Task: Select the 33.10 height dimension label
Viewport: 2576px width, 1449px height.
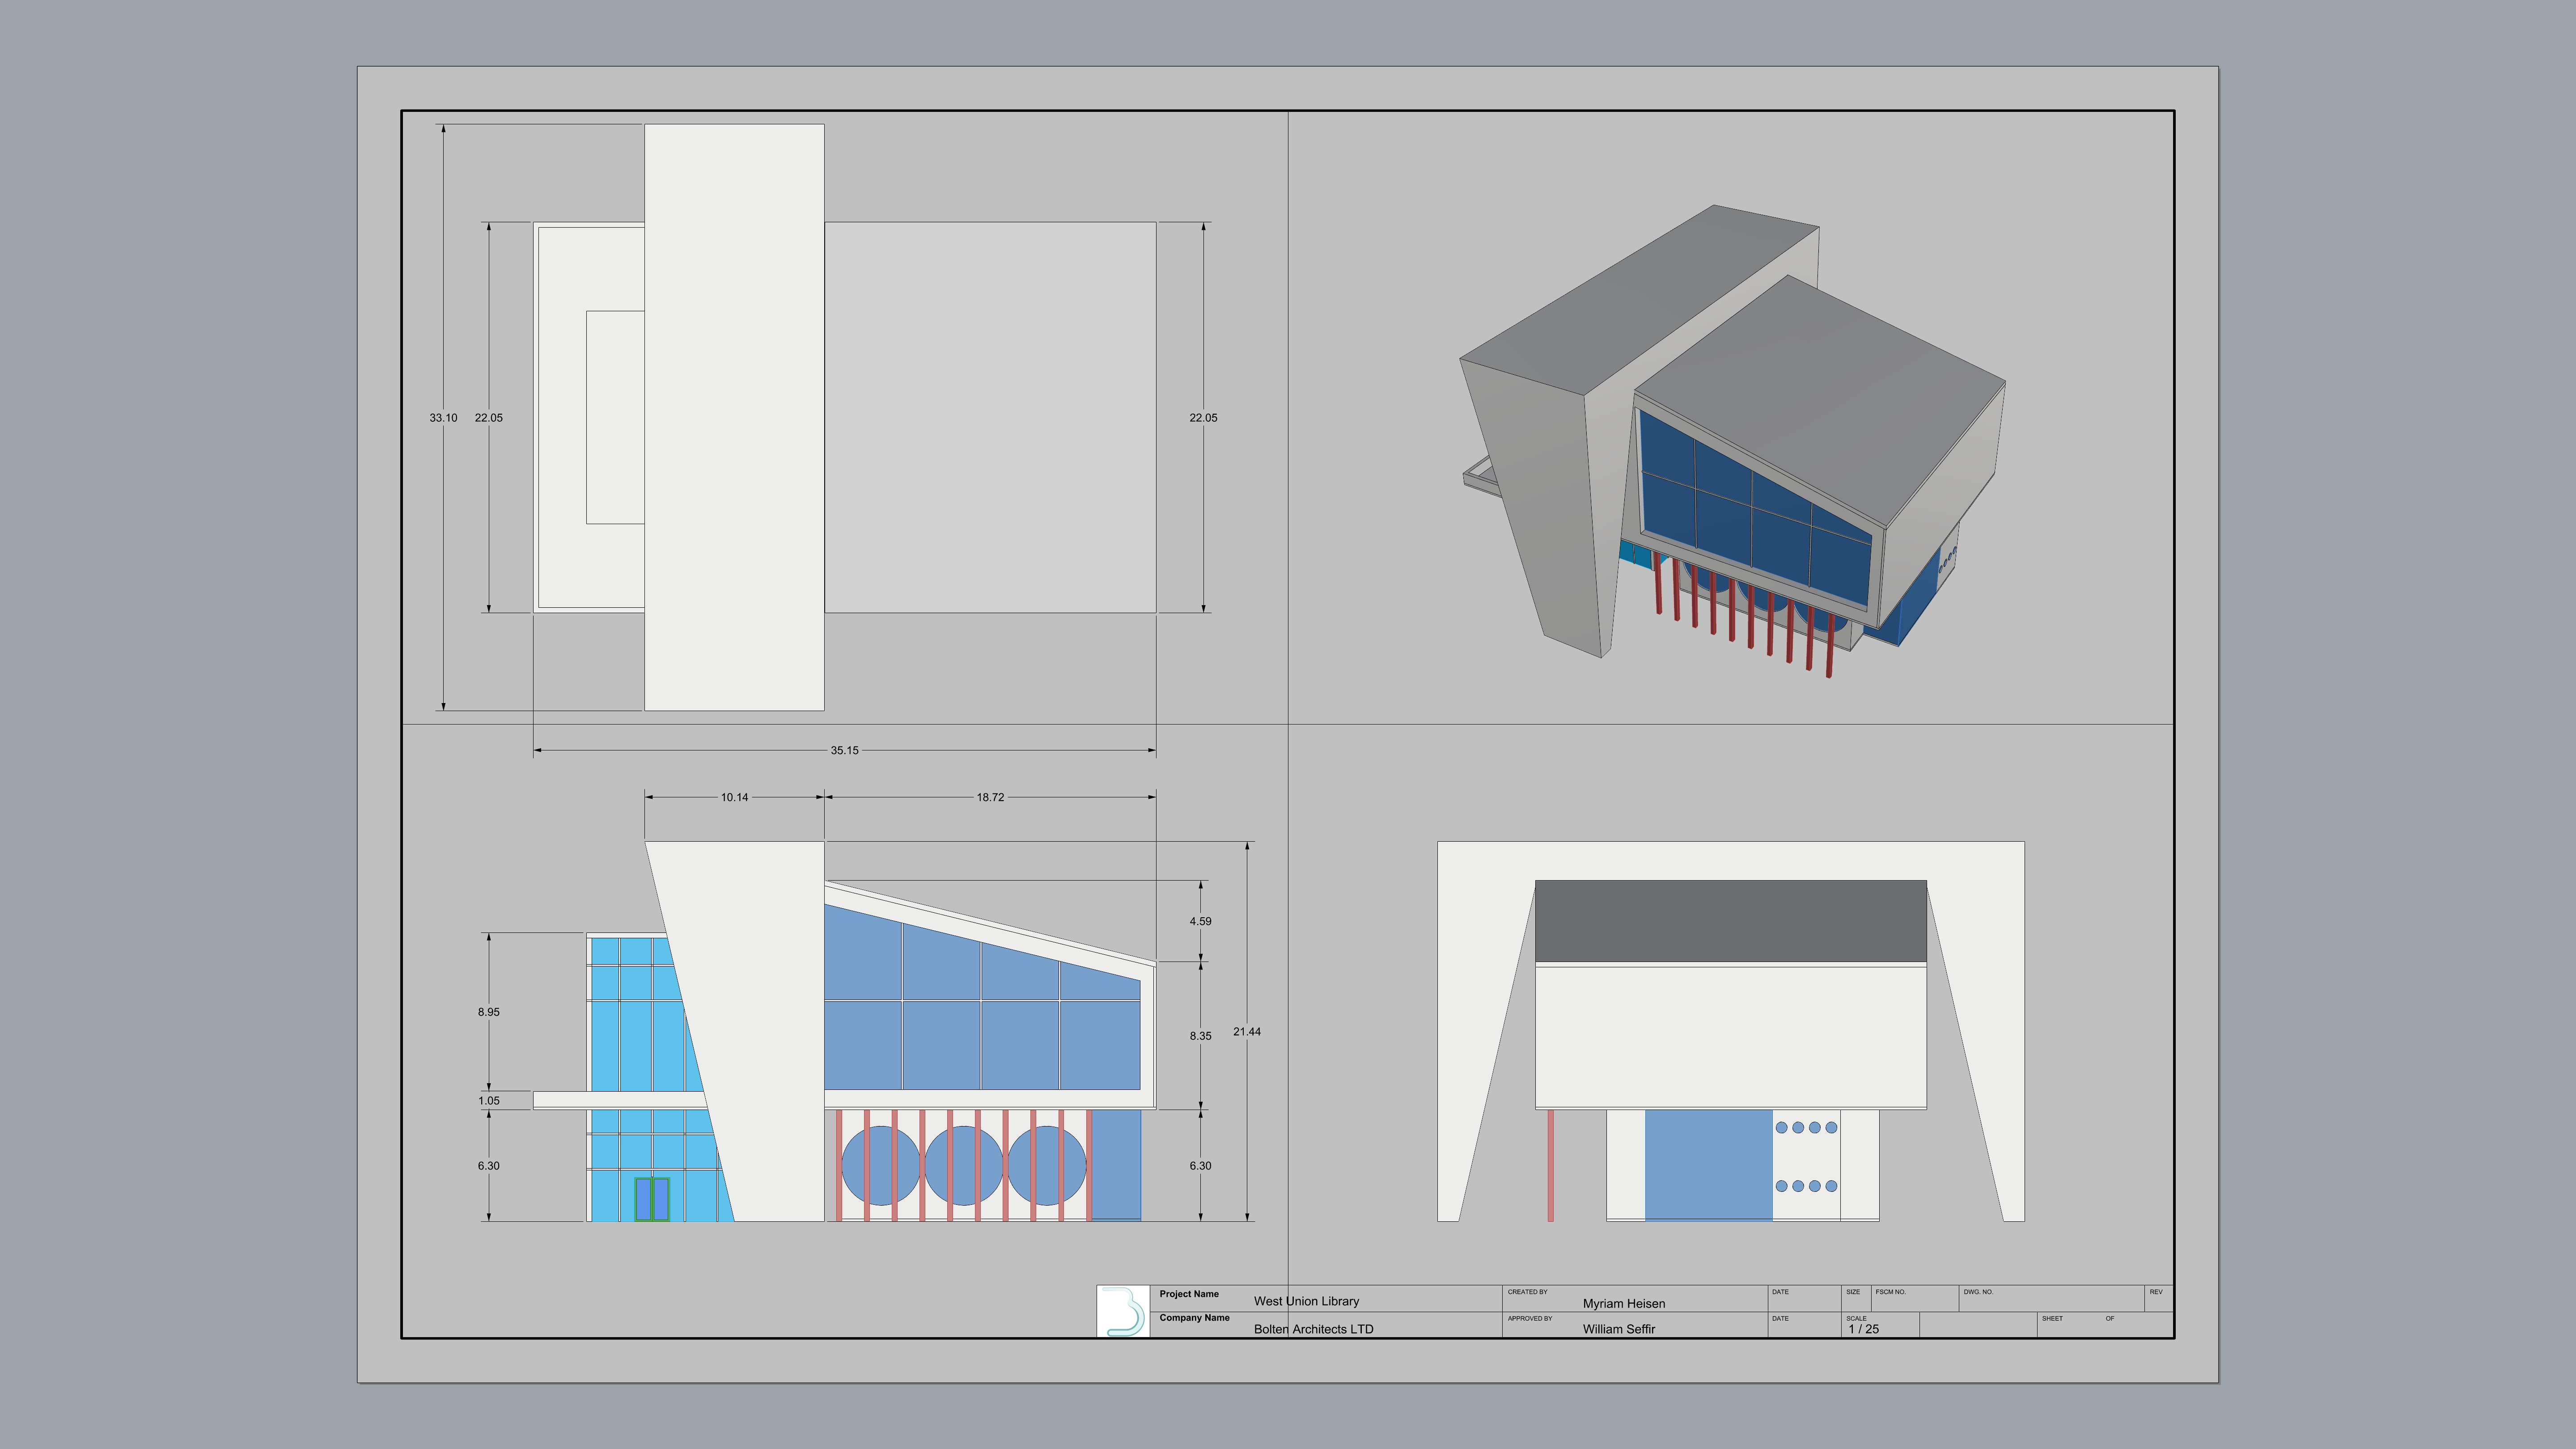Action: pos(443,418)
